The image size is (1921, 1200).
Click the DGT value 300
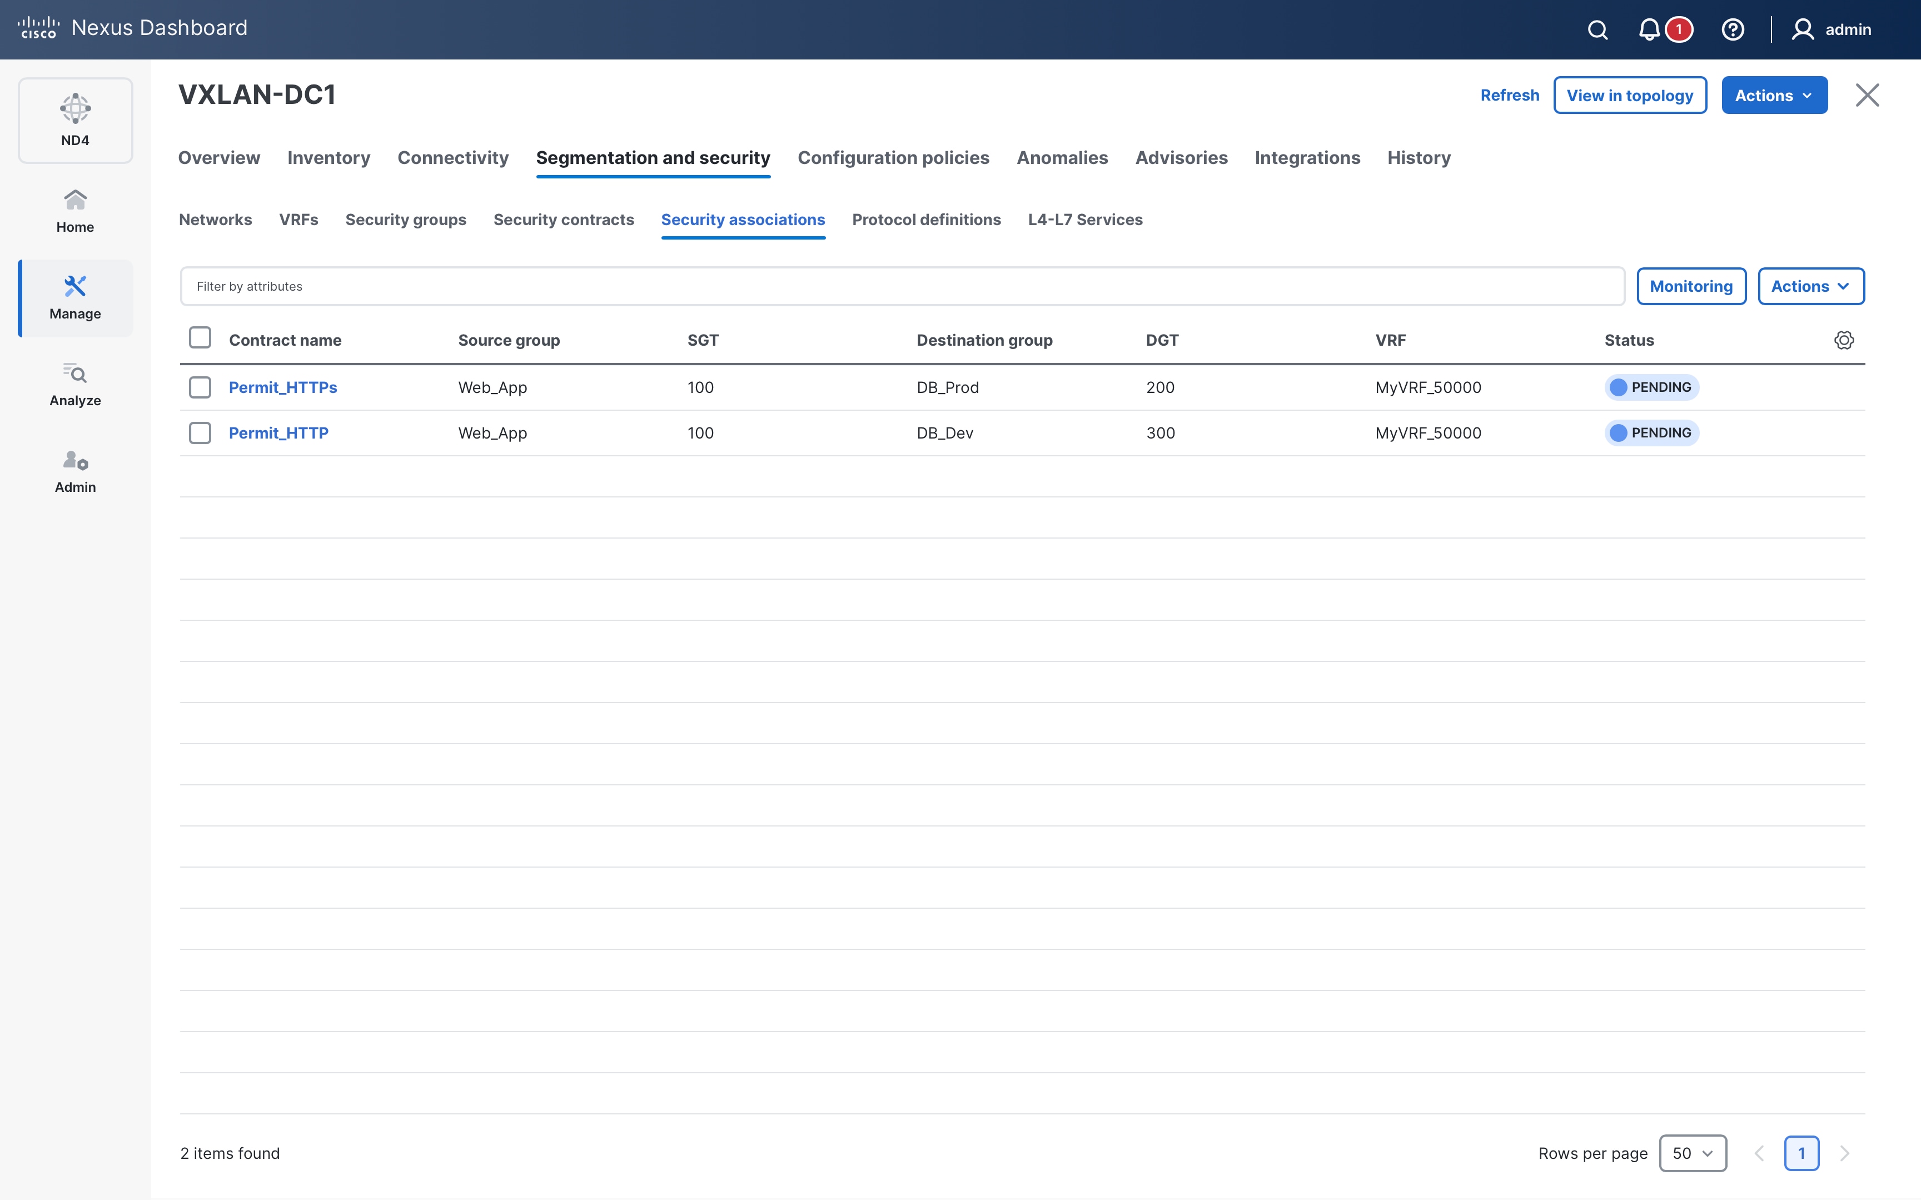[x=1160, y=432]
